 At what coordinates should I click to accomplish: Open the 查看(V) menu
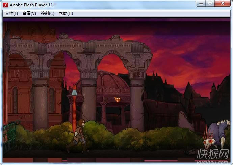(29, 13)
